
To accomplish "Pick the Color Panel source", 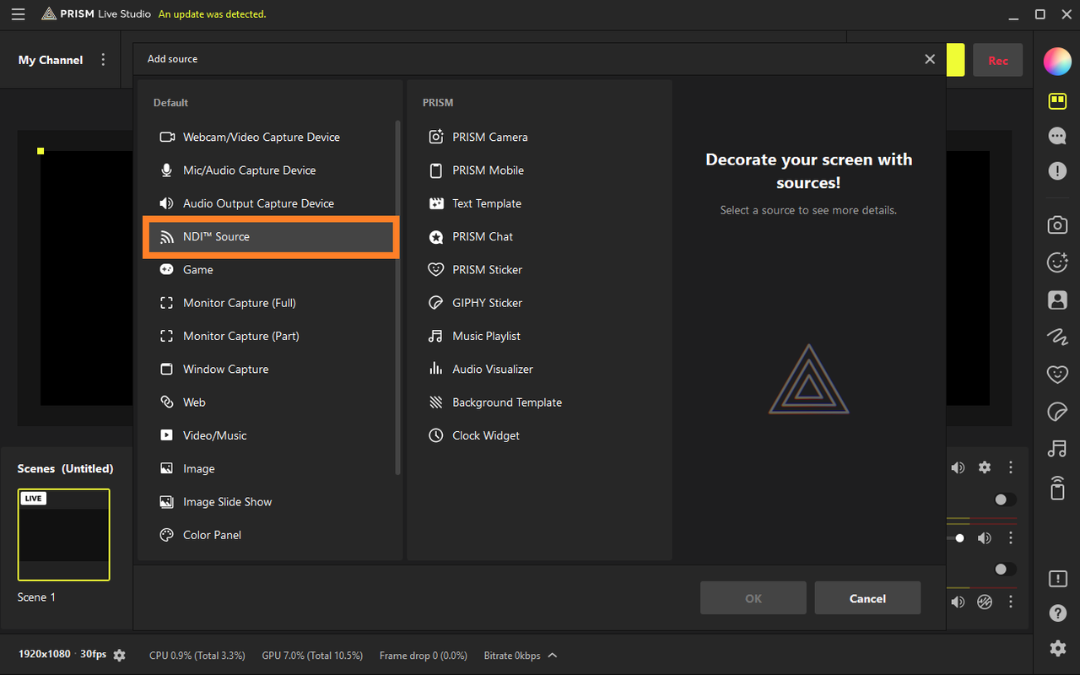I will pyautogui.click(x=270, y=535).
